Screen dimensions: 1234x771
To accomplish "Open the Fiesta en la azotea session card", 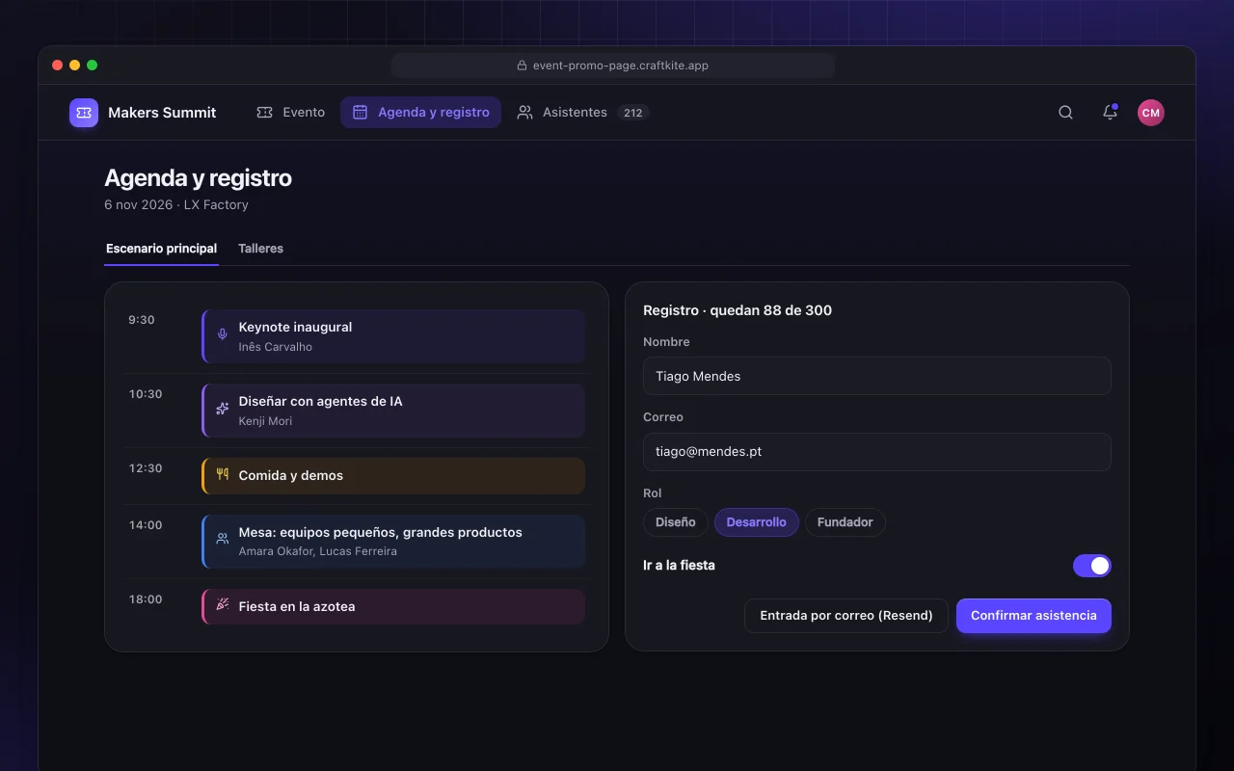I will 393,607.
